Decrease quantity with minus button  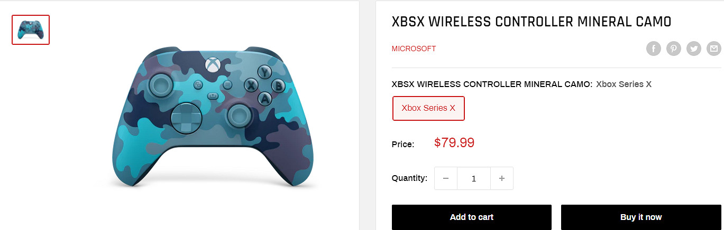click(446, 179)
